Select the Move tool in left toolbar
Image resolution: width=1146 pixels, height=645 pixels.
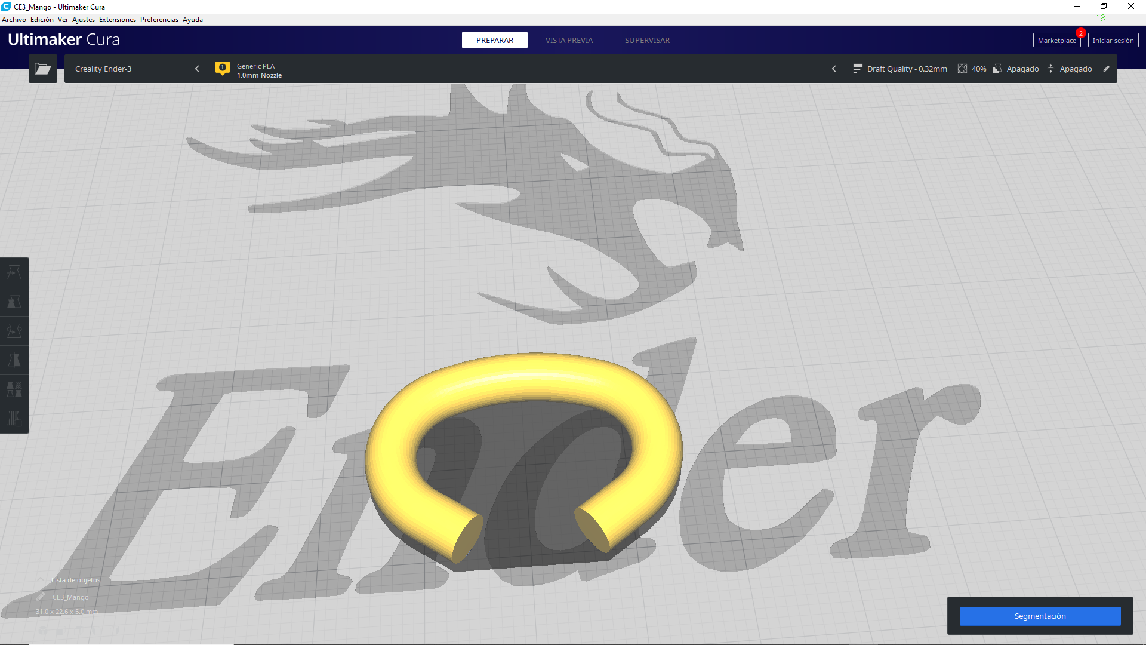pos(14,272)
